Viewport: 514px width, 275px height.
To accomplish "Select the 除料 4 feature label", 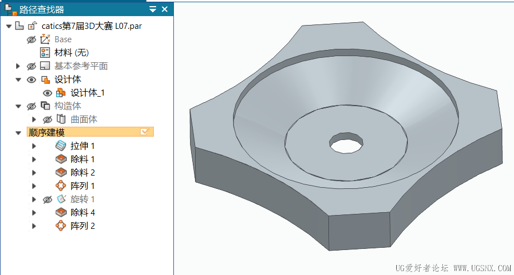I will click(x=83, y=212).
